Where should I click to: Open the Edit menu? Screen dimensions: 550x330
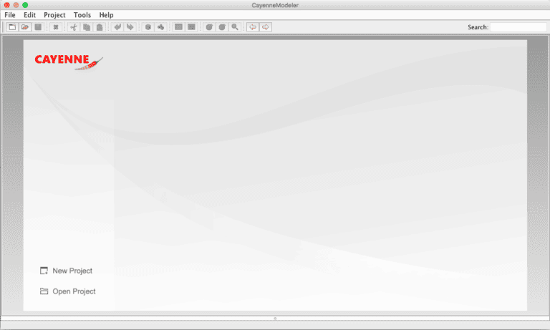click(x=29, y=15)
